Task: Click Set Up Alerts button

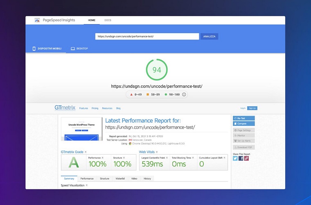Action: tap(244, 141)
